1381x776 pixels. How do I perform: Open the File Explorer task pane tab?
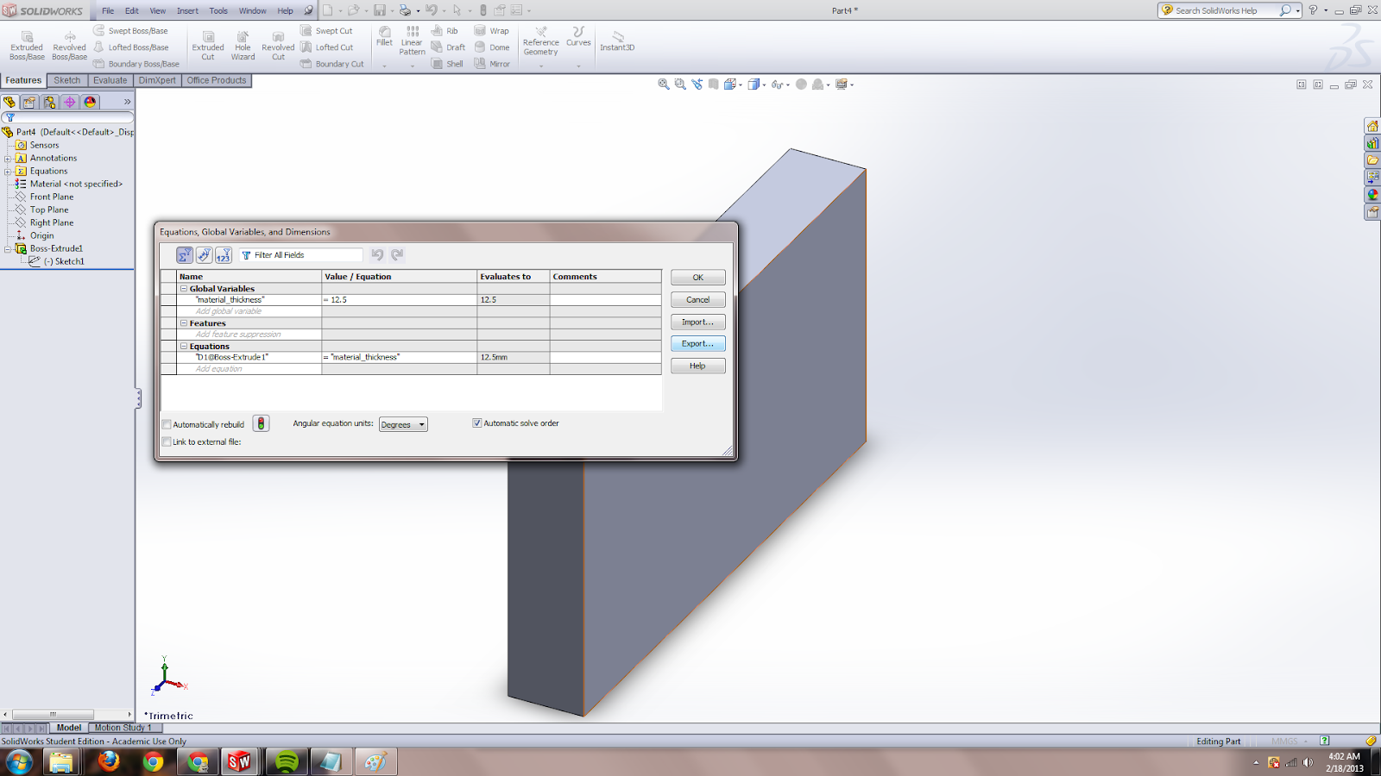coord(1372,160)
